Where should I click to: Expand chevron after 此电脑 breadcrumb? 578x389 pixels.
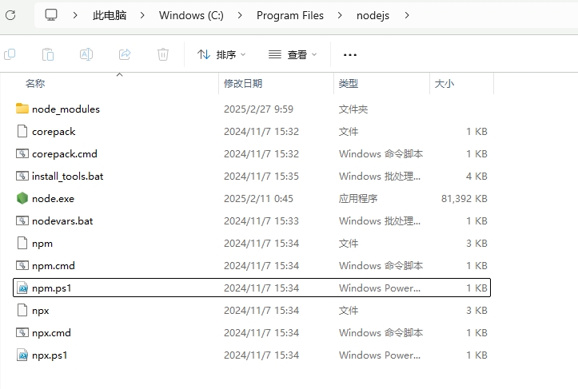pyautogui.click(x=142, y=15)
